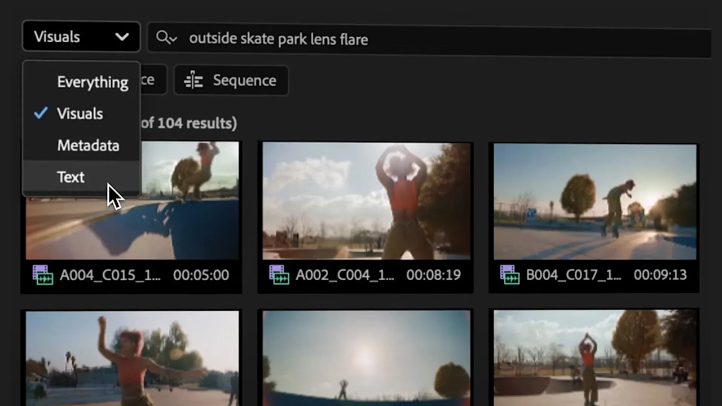Click the search magnifier icon with arrow
The image size is (722, 406).
click(166, 38)
